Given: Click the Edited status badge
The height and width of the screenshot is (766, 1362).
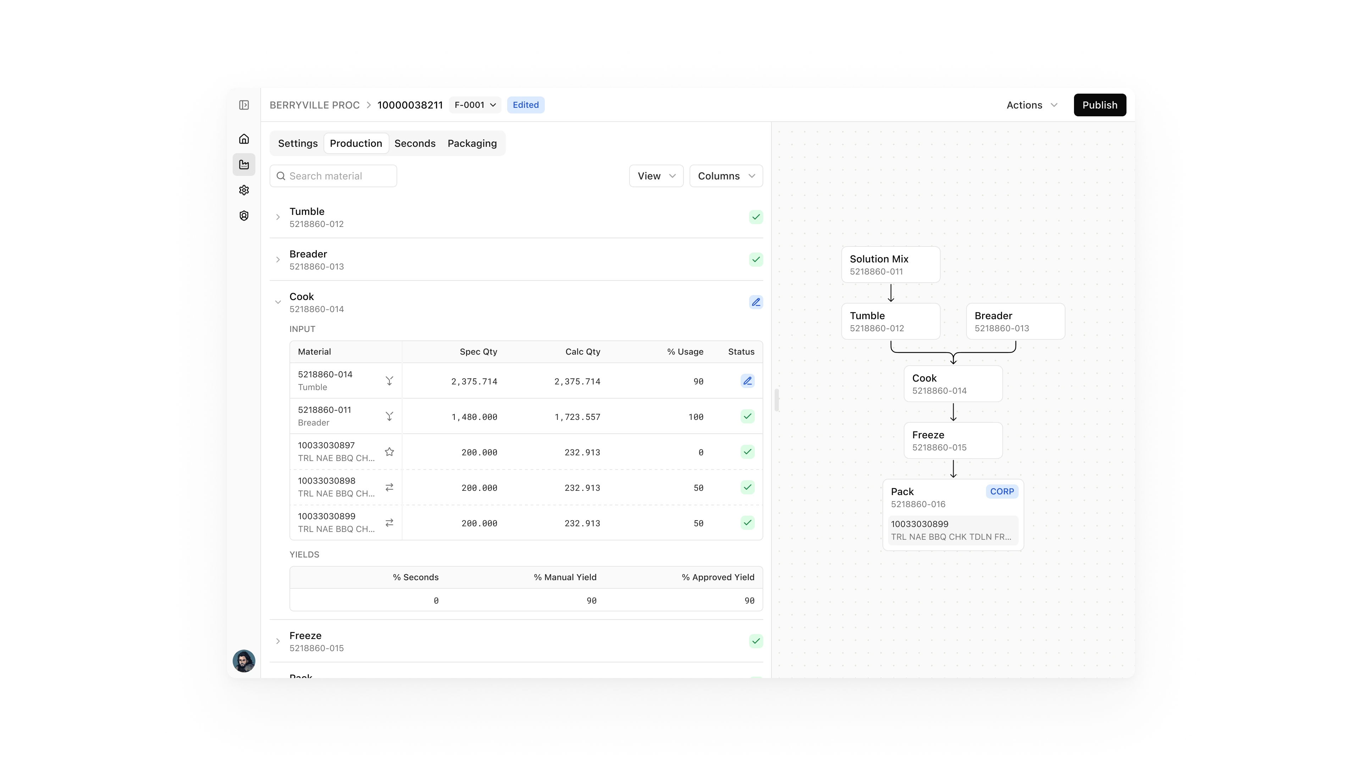Looking at the screenshot, I should click(x=526, y=105).
